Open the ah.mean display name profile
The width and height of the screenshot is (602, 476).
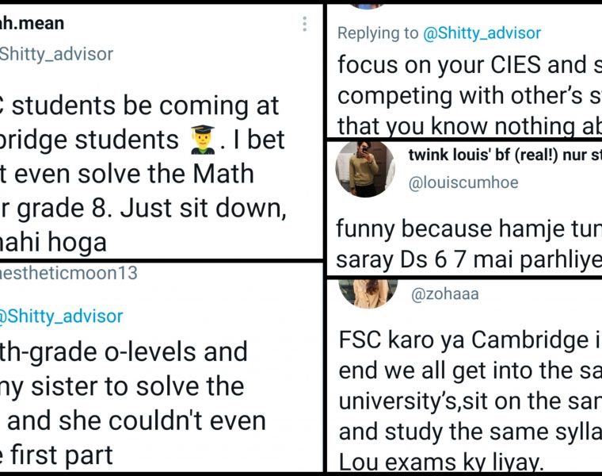click(x=32, y=24)
